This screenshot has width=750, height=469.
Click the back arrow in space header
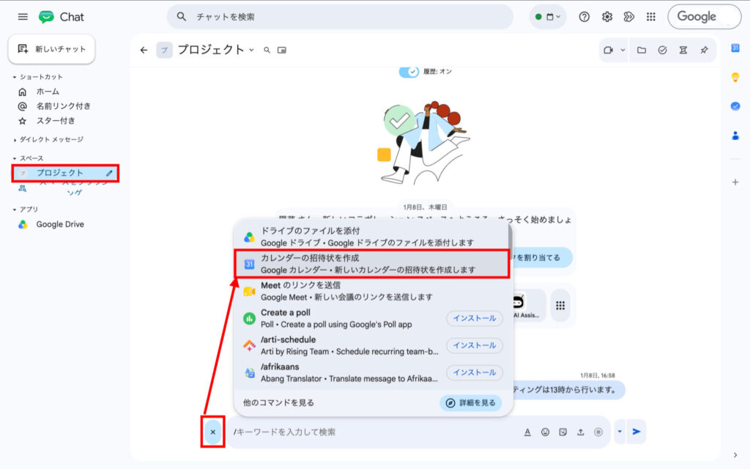[144, 50]
